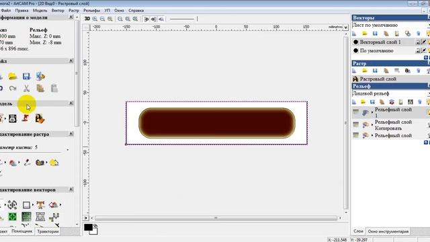Select the flood fill paint can tool
The height and width of the screenshot is (242, 430).
click(40, 163)
